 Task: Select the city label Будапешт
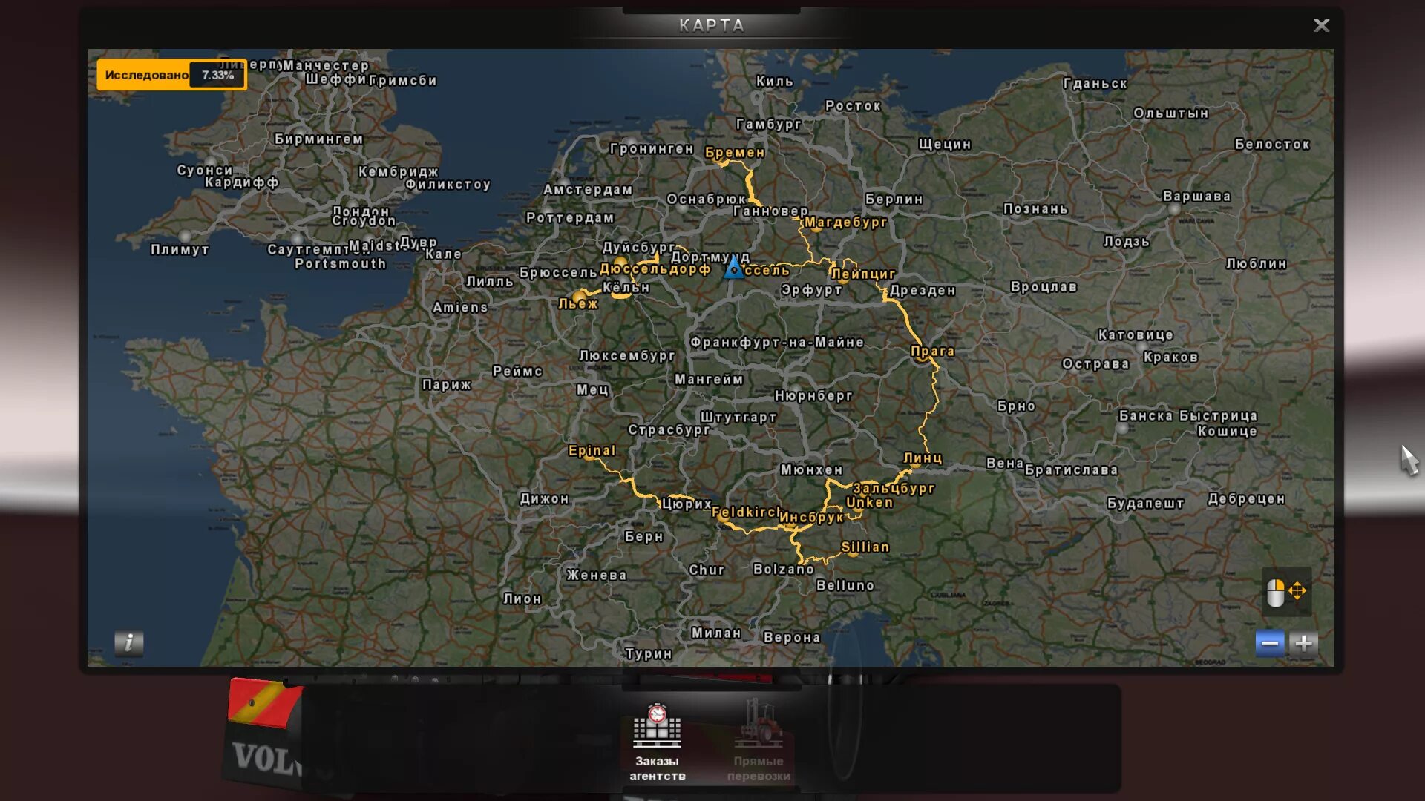tap(1145, 504)
